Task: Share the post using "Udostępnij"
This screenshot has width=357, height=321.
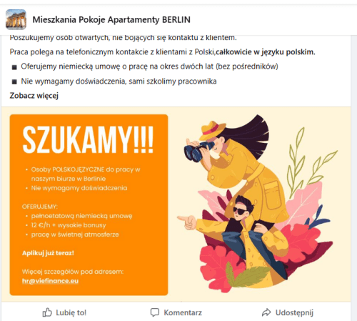Action: tap(294, 312)
